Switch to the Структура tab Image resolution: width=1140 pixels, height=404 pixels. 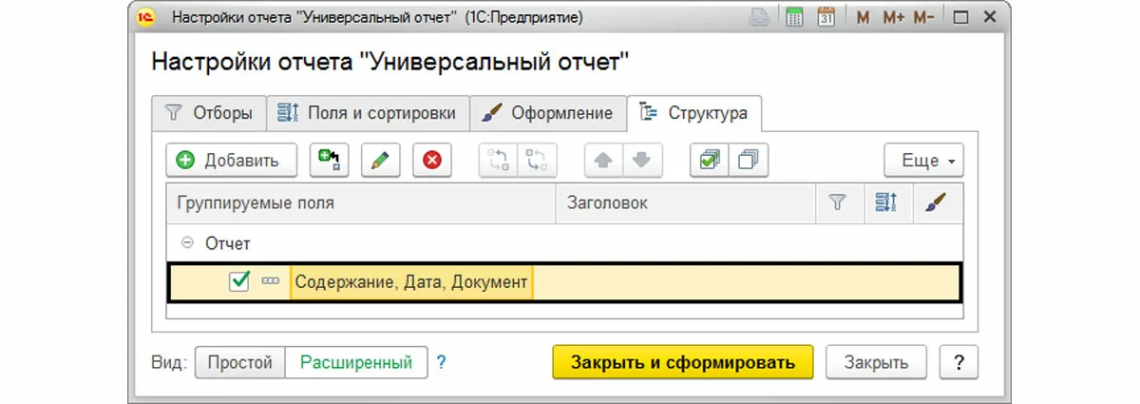[x=695, y=113]
